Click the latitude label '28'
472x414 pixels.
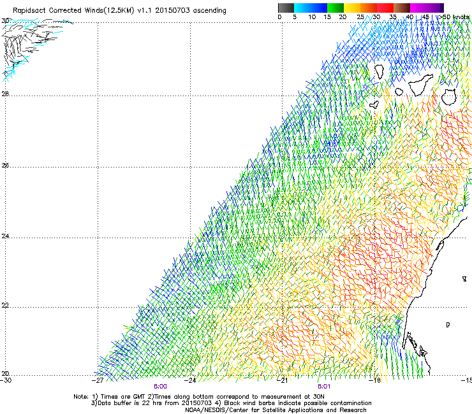[5, 94]
